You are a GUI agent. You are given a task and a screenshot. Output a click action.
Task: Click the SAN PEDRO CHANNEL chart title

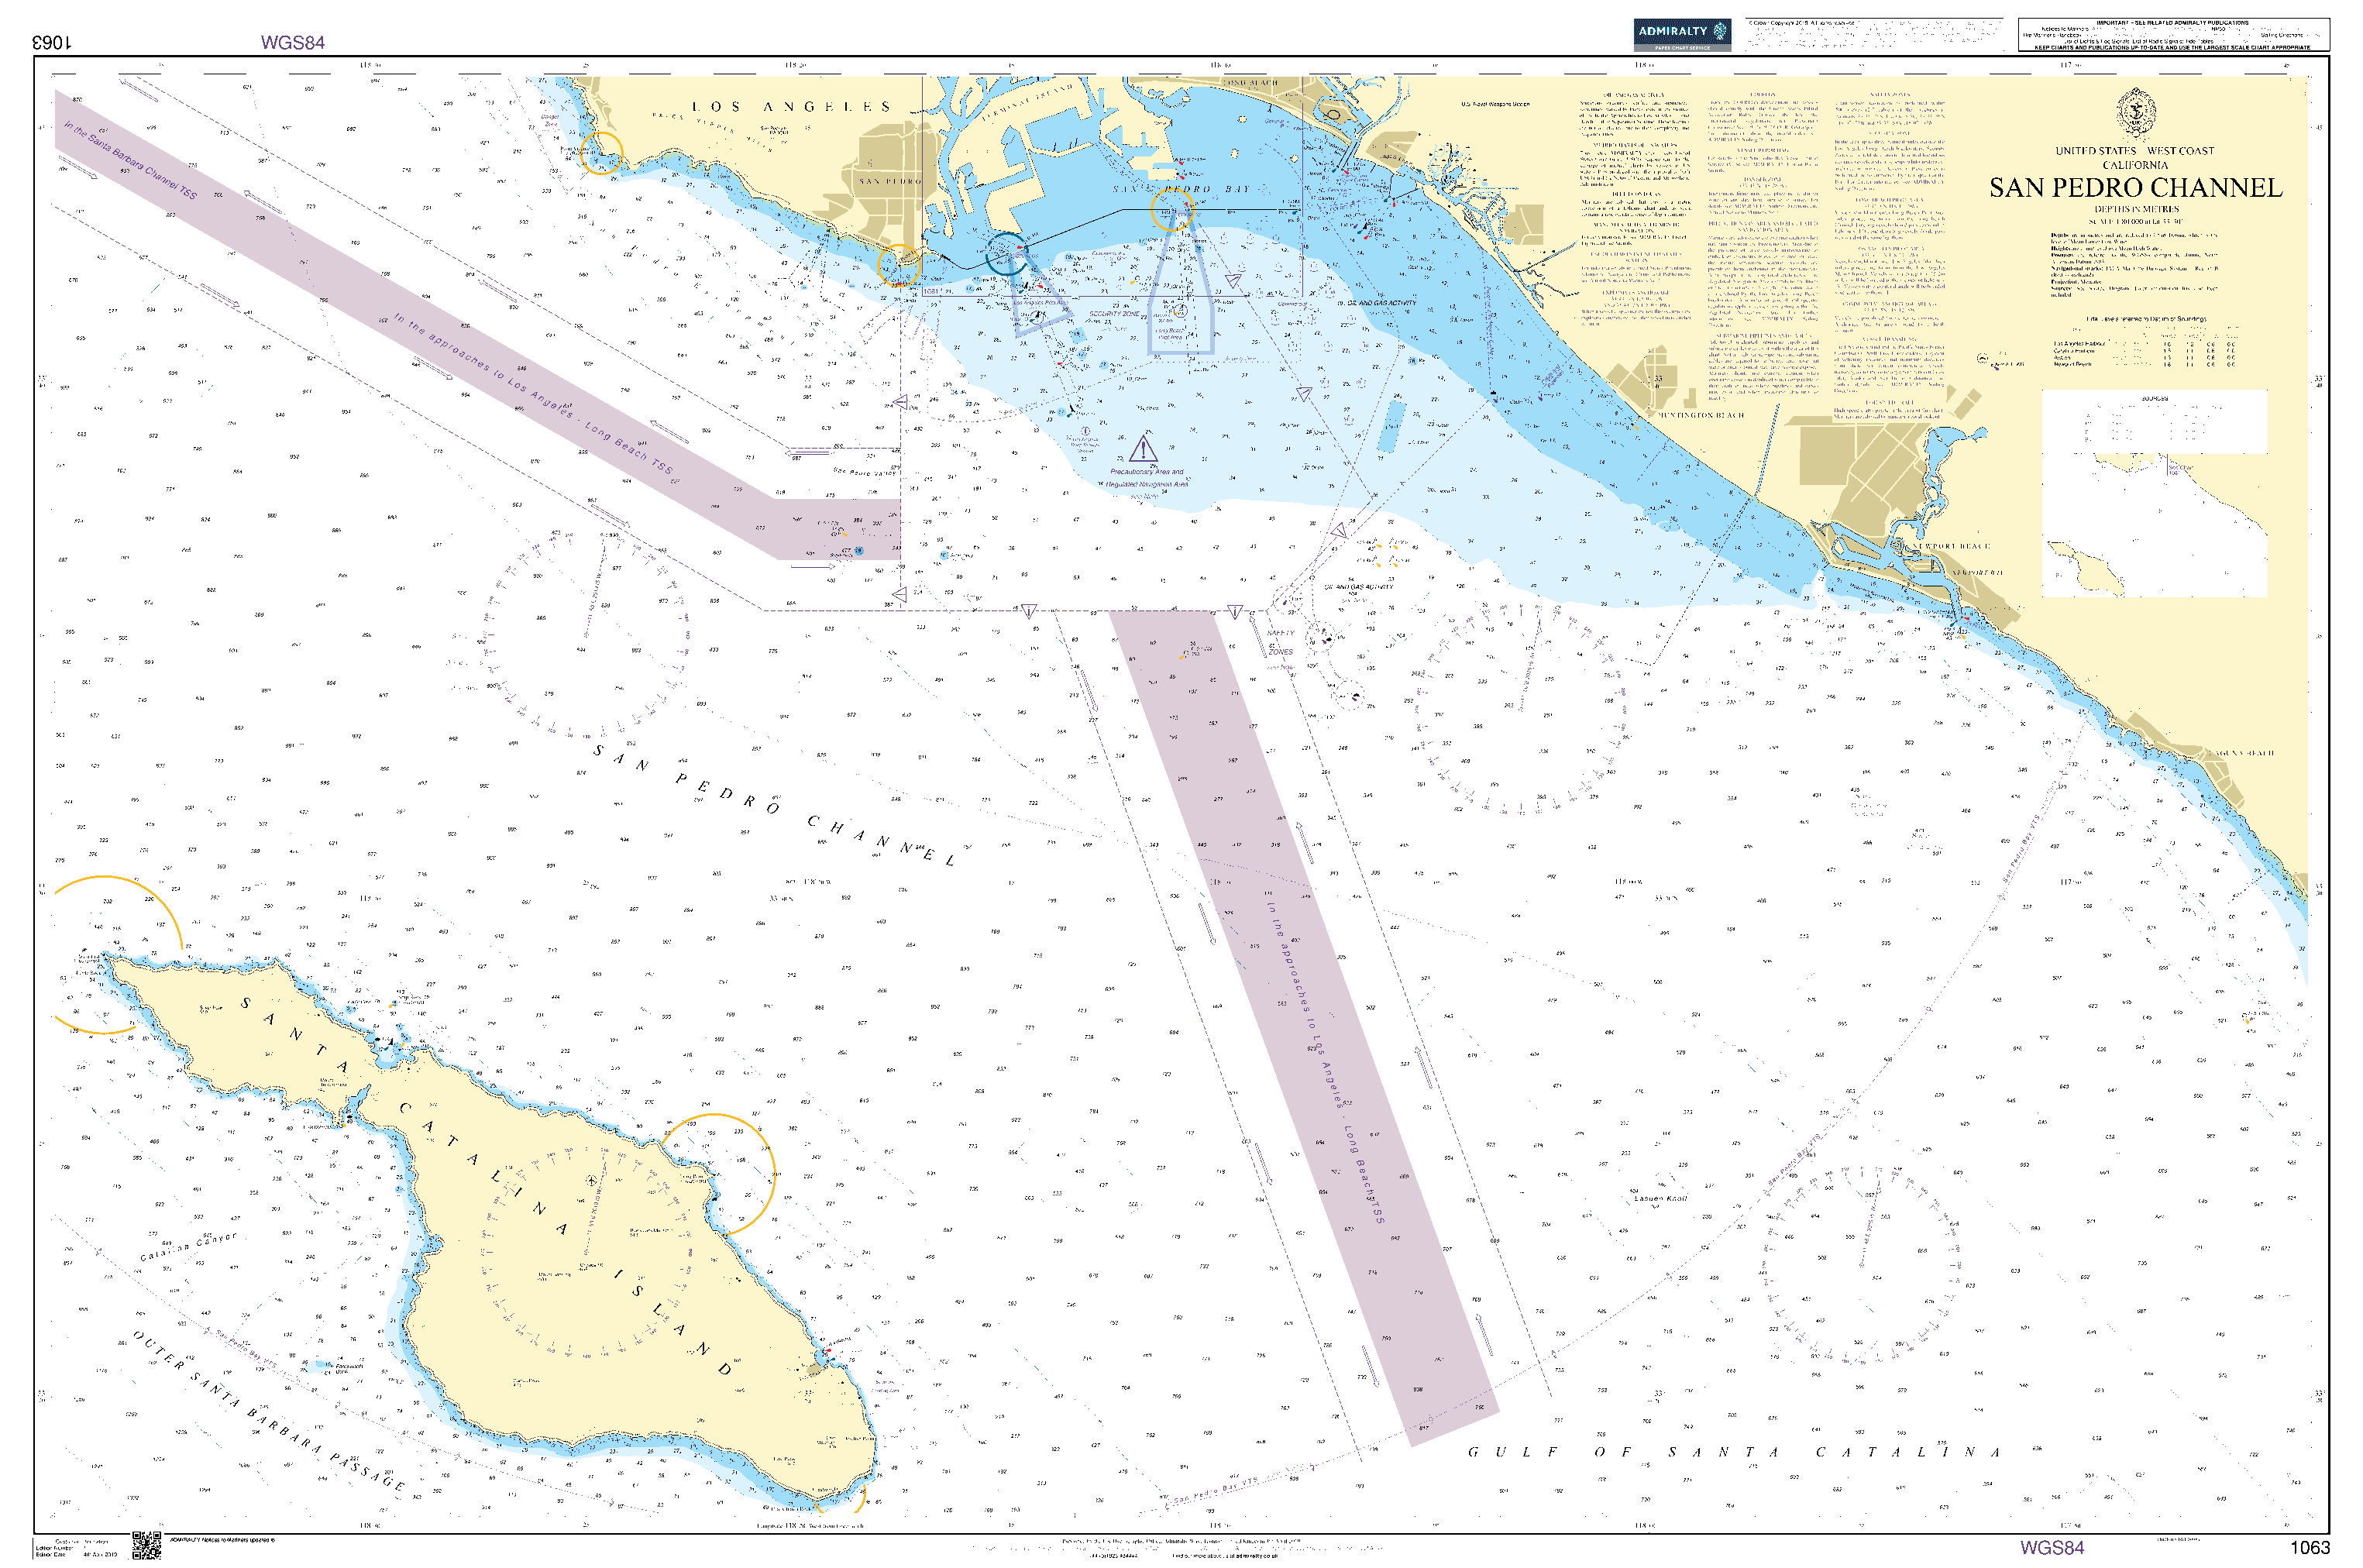[x=2135, y=188]
